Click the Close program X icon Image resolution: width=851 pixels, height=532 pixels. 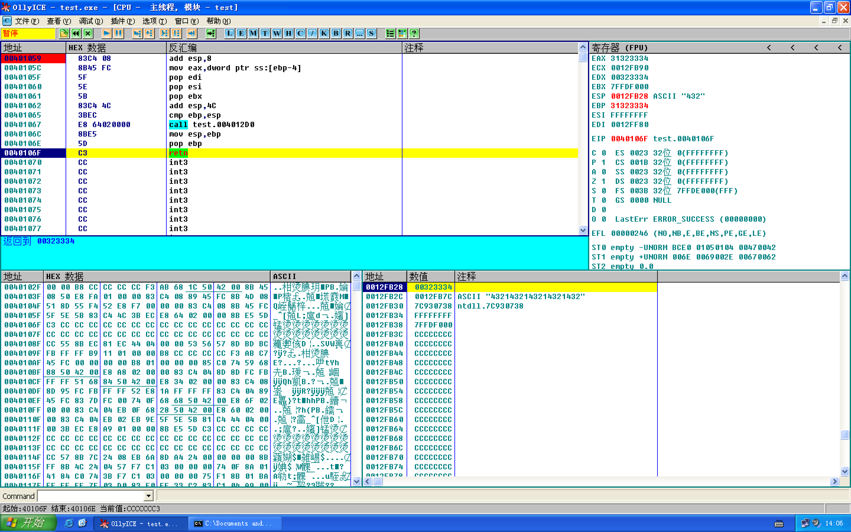coord(88,33)
